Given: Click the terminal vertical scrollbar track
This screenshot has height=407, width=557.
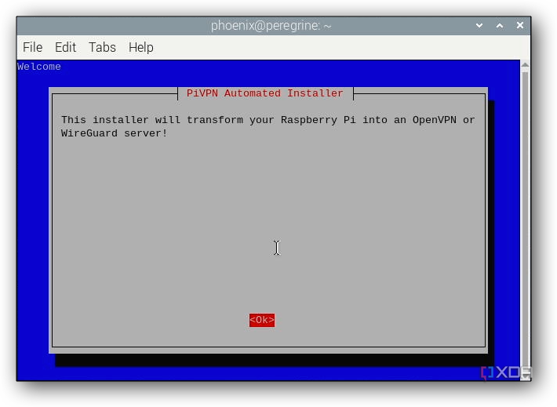Looking at the screenshot, I should point(525,220).
